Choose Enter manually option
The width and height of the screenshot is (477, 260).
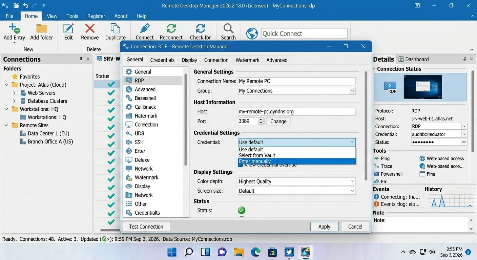[x=297, y=161]
